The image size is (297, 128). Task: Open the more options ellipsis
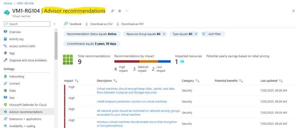coord(127,11)
